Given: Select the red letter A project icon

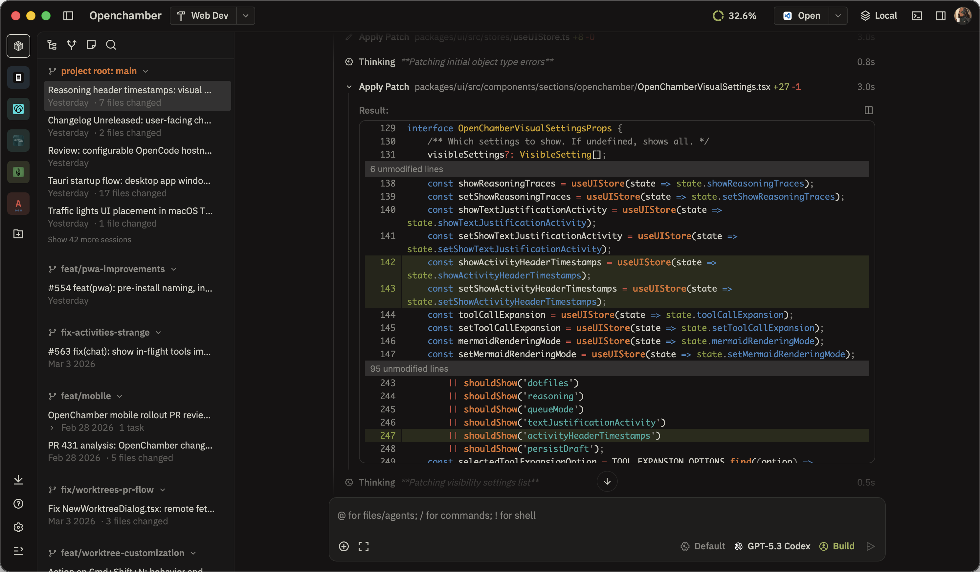Looking at the screenshot, I should (x=18, y=203).
